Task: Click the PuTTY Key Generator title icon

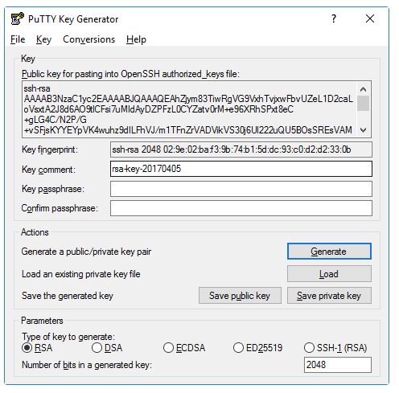Action: click(17, 18)
